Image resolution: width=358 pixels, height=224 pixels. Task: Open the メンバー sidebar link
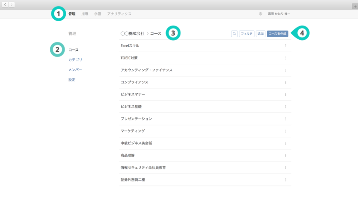click(x=75, y=70)
